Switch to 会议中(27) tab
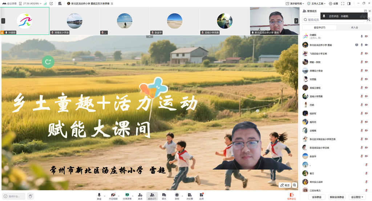Image resolution: width=372 pixels, height=201 pixels. 319,28
